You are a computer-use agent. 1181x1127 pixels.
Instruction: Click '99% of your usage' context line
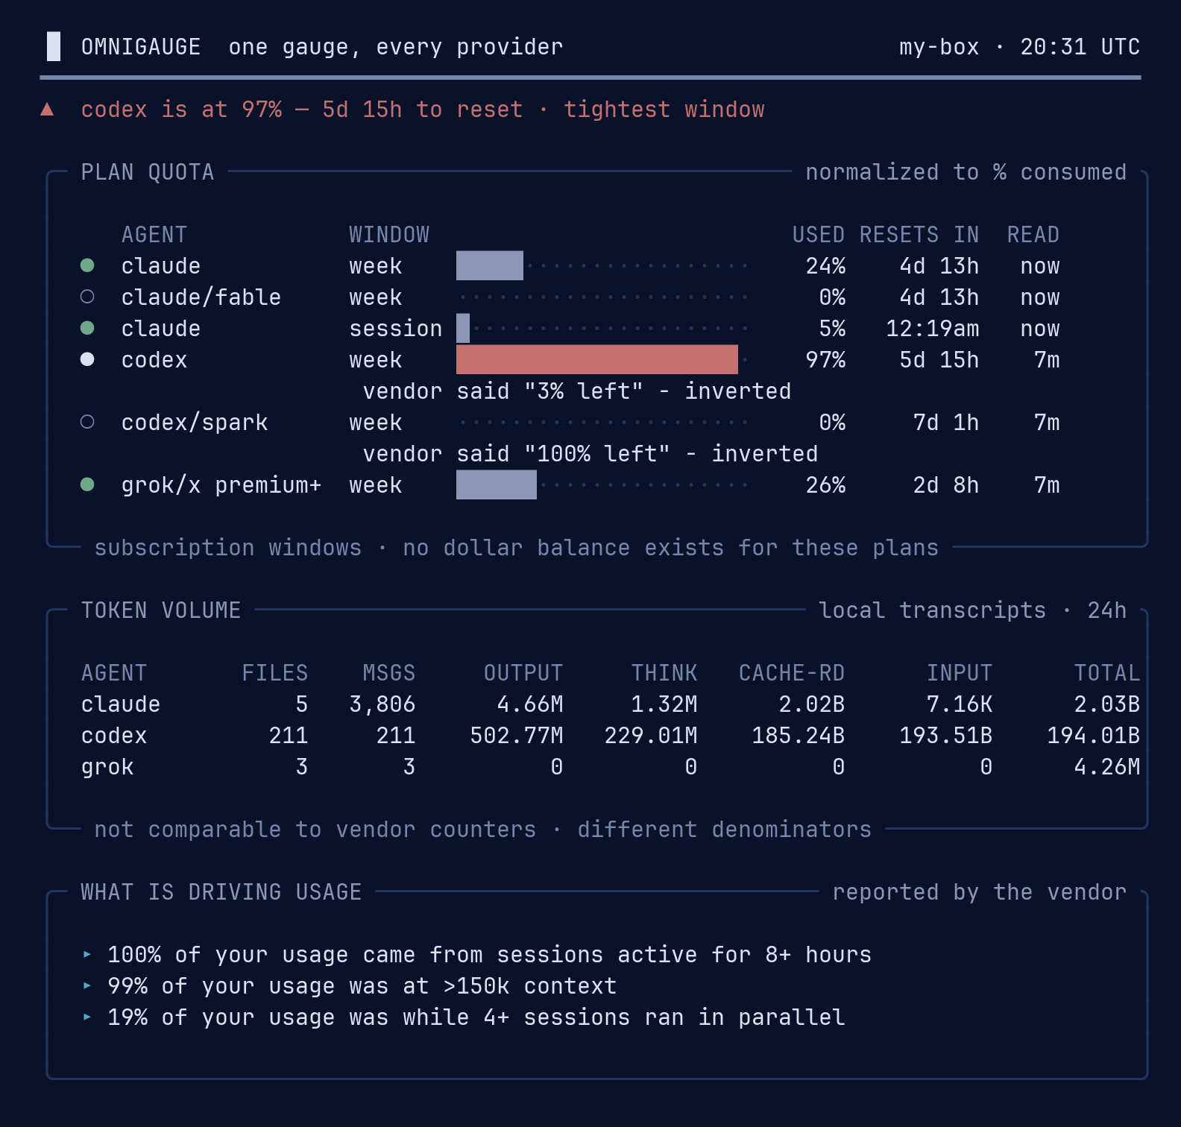362,986
